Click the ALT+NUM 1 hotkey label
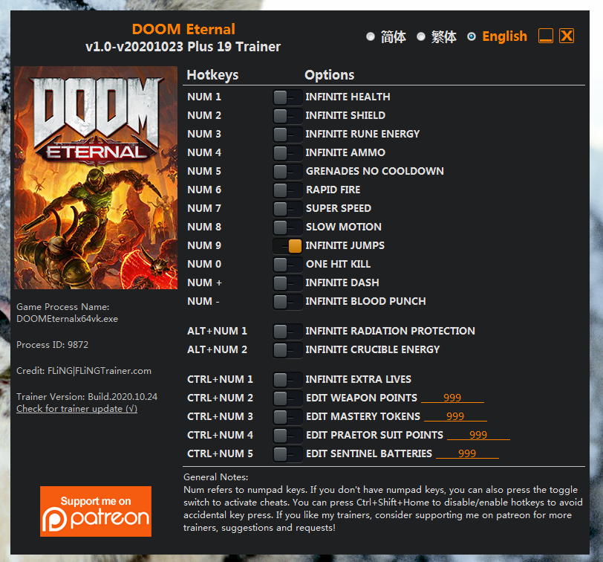The height and width of the screenshot is (562, 603). tap(218, 331)
